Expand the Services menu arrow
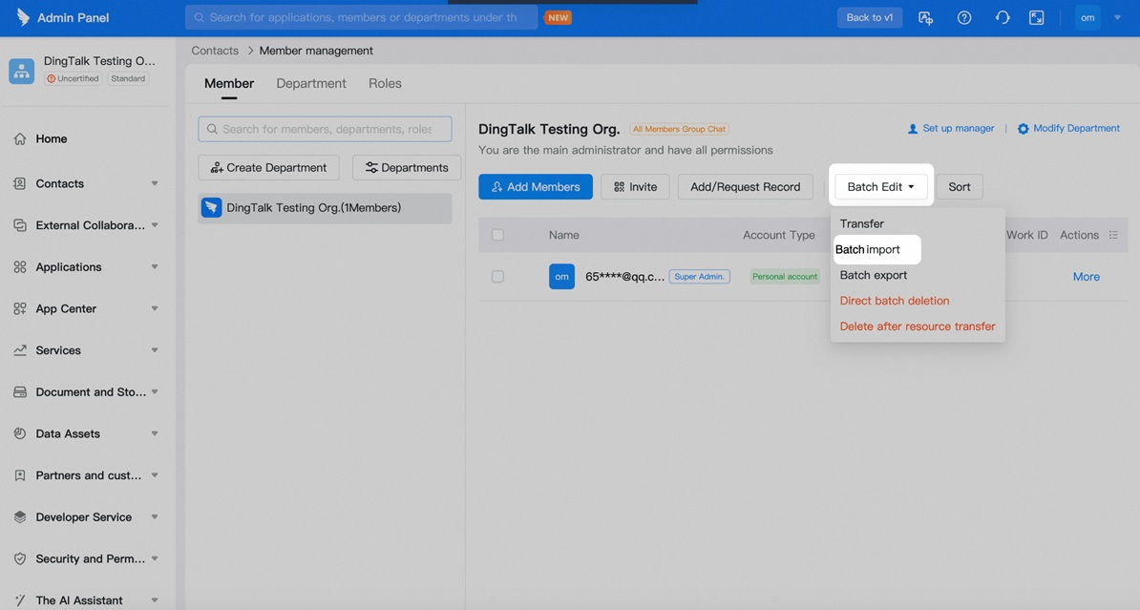The image size is (1140, 610). (154, 350)
